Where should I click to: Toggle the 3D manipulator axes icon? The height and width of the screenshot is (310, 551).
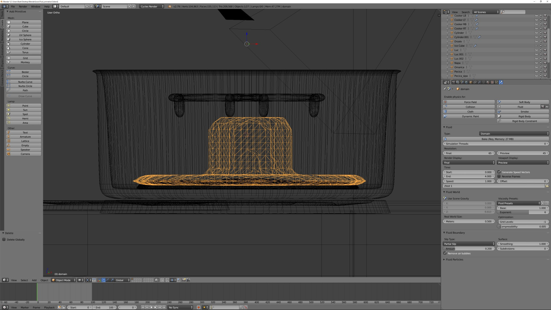point(99,280)
